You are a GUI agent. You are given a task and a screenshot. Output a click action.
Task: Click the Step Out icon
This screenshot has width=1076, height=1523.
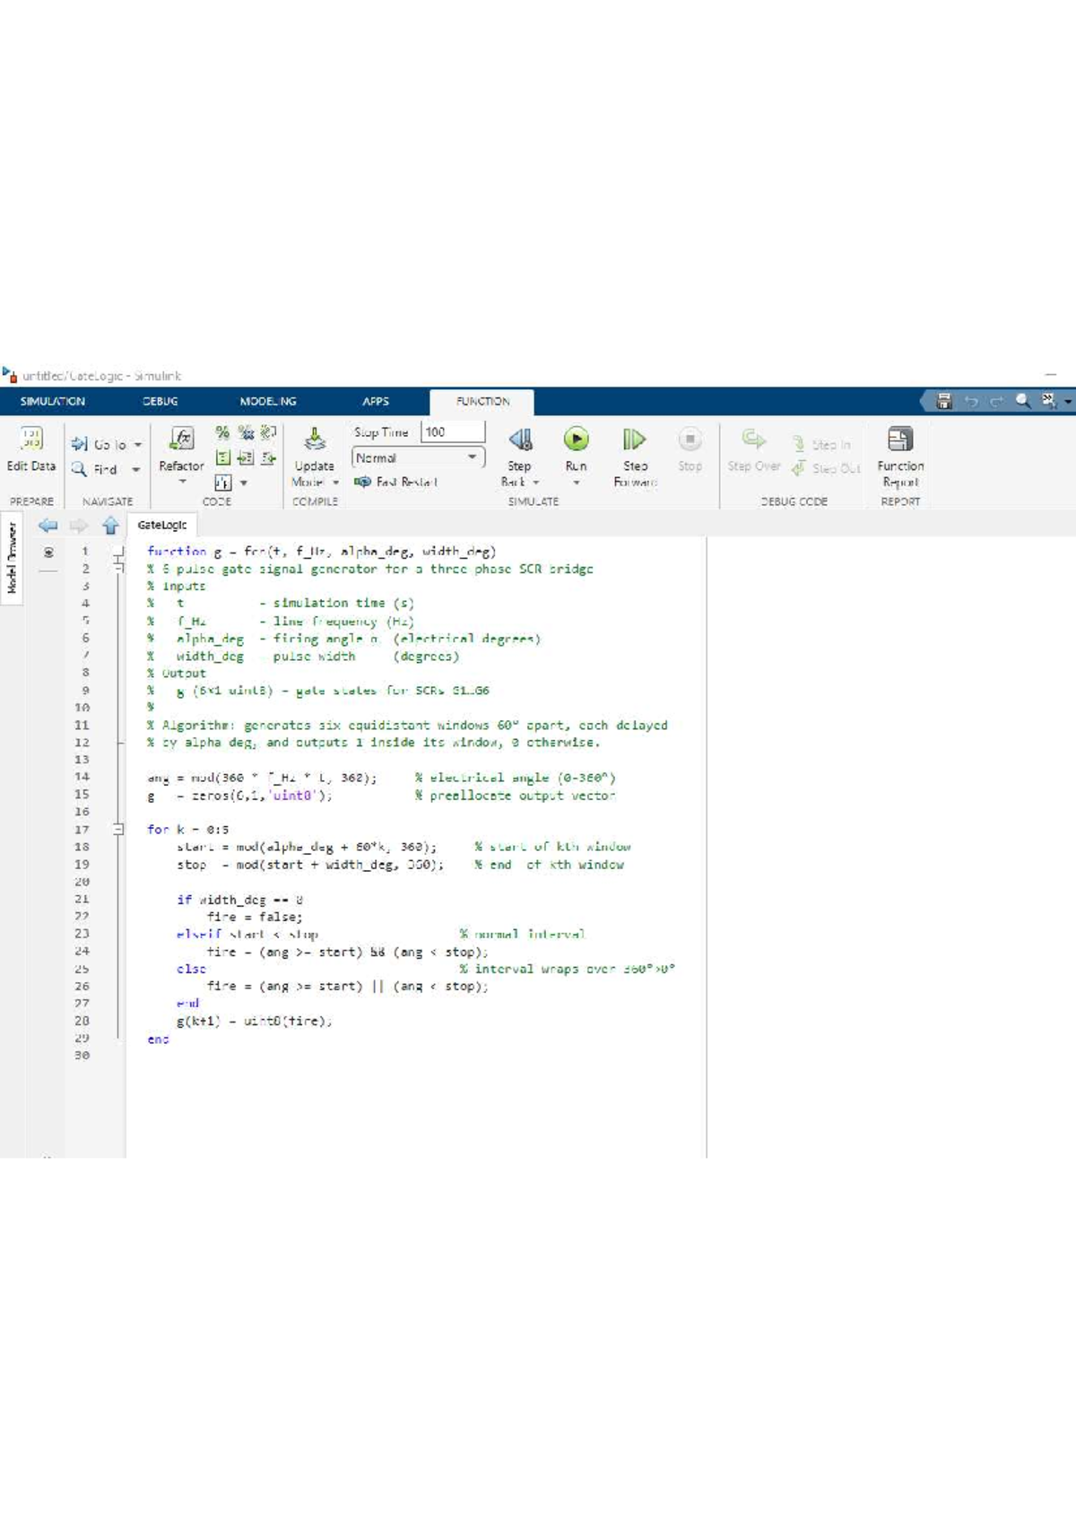click(798, 468)
